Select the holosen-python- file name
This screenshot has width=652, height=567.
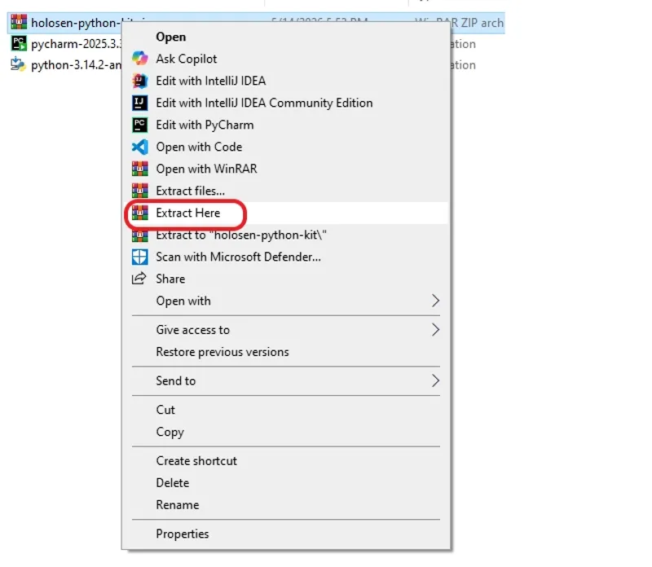tap(76, 23)
